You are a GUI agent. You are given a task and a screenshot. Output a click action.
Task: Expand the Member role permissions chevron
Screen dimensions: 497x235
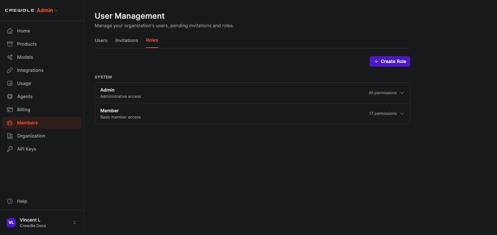click(x=402, y=114)
